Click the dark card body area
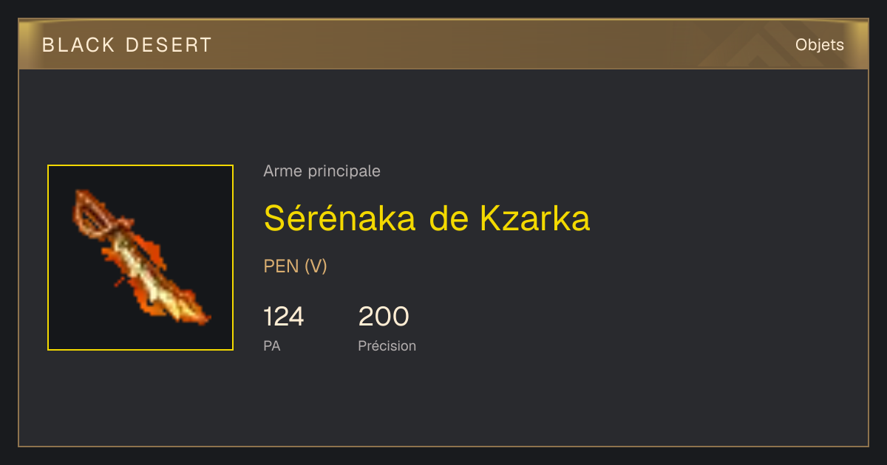This screenshot has width=887, height=465. [443, 258]
